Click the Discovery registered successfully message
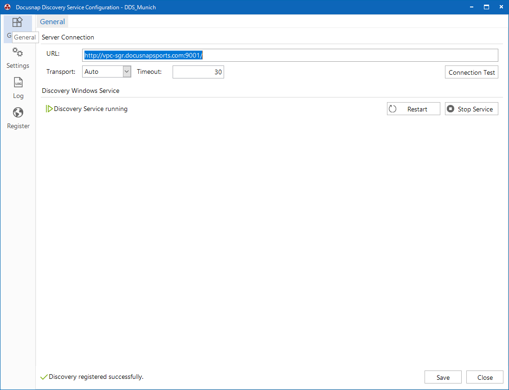Image resolution: width=509 pixels, height=390 pixels. pyautogui.click(x=96, y=377)
